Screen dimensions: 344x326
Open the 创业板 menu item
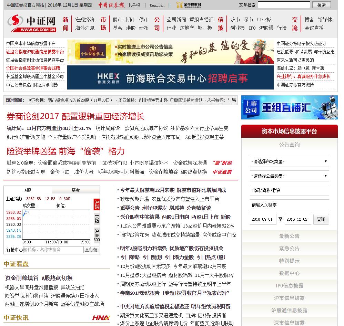pyautogui.click(x=237, y=28)
